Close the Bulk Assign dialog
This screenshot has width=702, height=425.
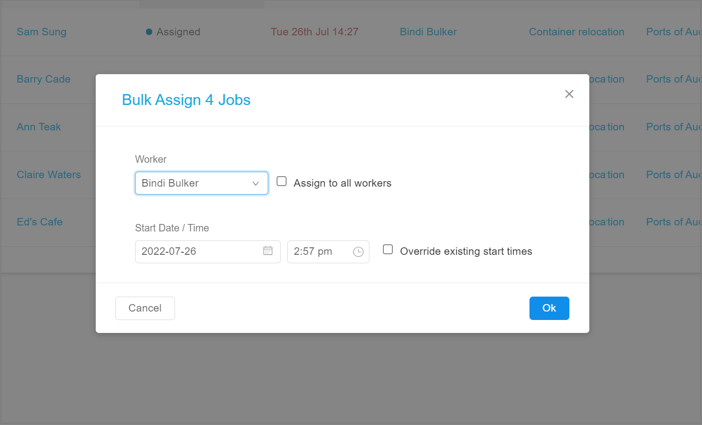[x=569, y=94]
